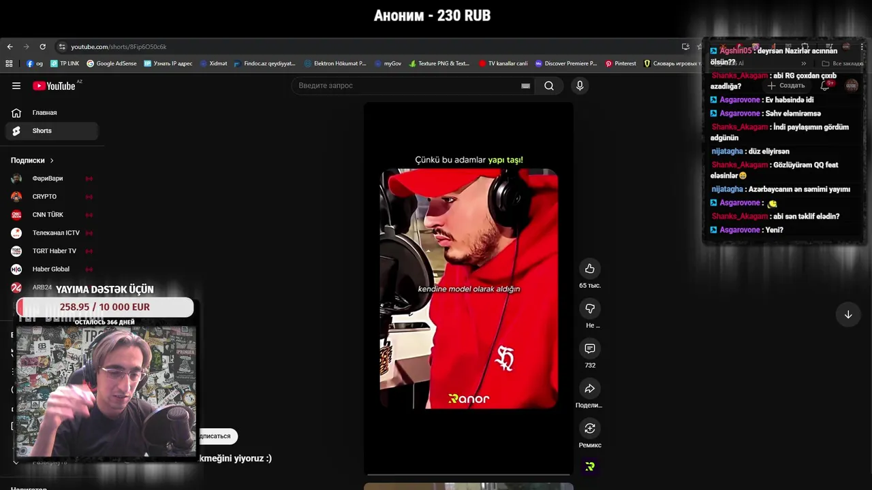Screen dimensions: 872x490
Task: Open the CRYPTO subscription channel
Action: pos(52,197)
